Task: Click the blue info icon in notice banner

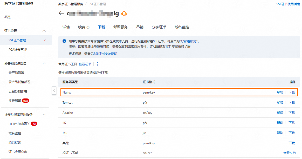Action: coord(64,41)
